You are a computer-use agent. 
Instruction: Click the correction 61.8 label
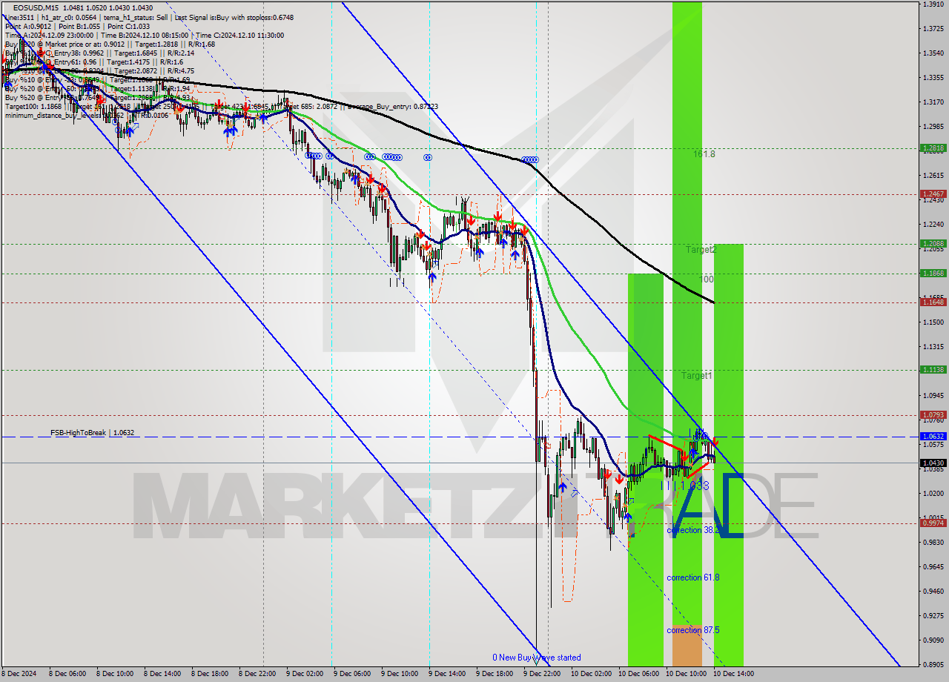tap(693, 577)
